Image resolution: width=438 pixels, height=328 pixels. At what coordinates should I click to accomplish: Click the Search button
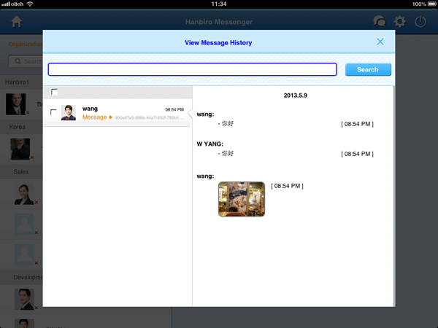368,69
